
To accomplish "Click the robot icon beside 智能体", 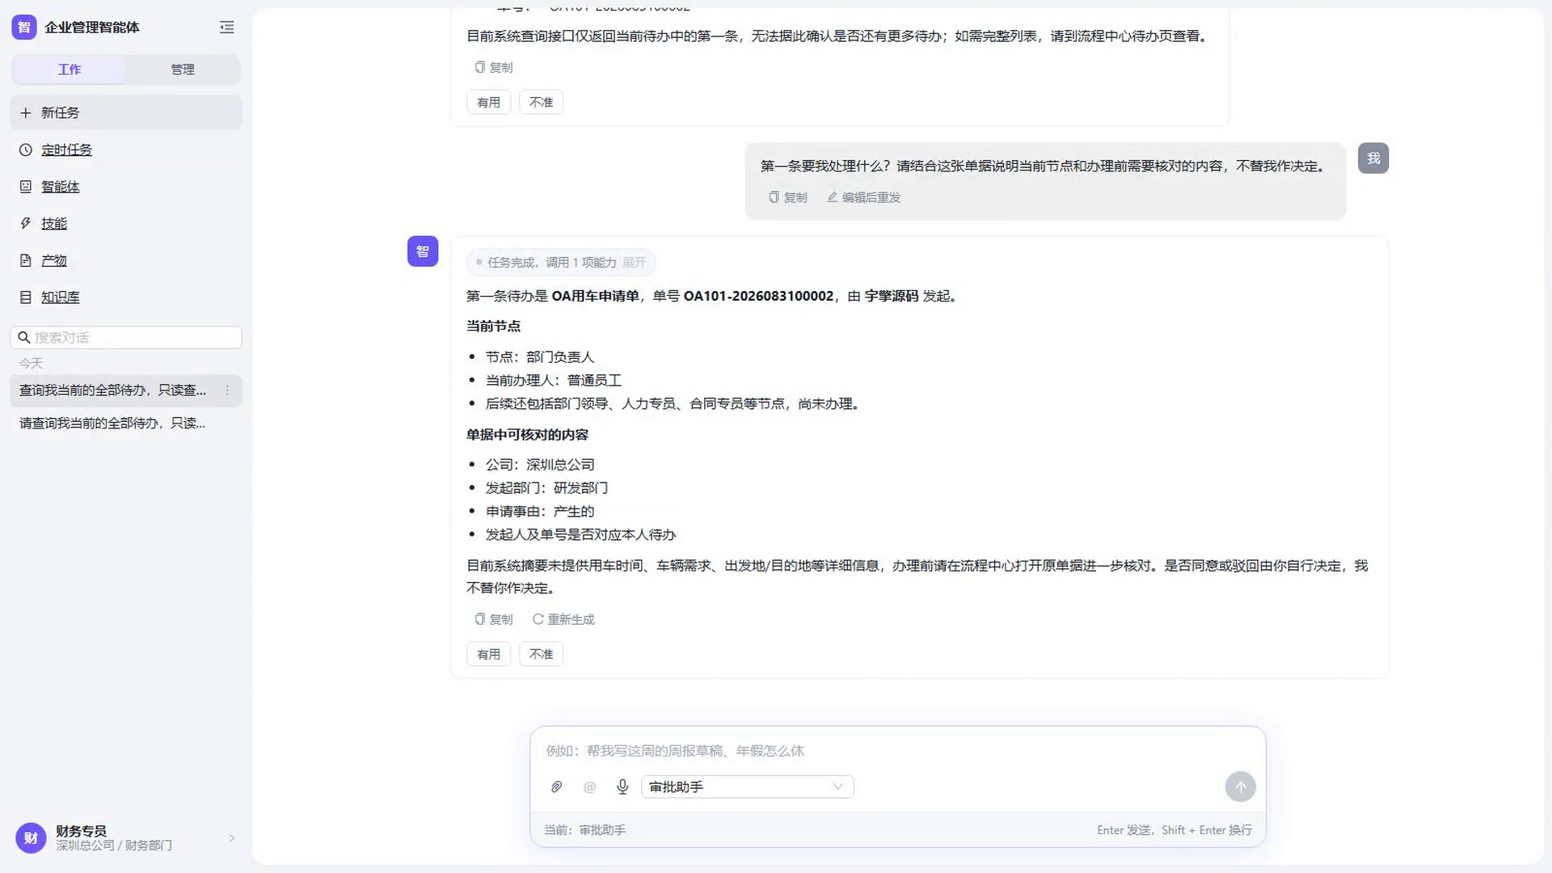I will 26,187.
